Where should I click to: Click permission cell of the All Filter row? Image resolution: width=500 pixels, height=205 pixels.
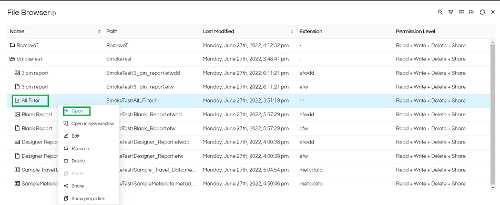coord(431,101)
